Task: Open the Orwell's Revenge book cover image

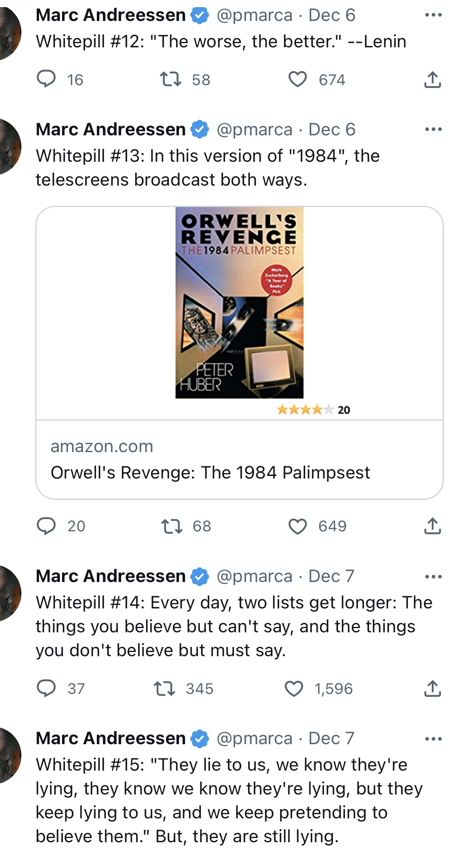Action: 239,303
